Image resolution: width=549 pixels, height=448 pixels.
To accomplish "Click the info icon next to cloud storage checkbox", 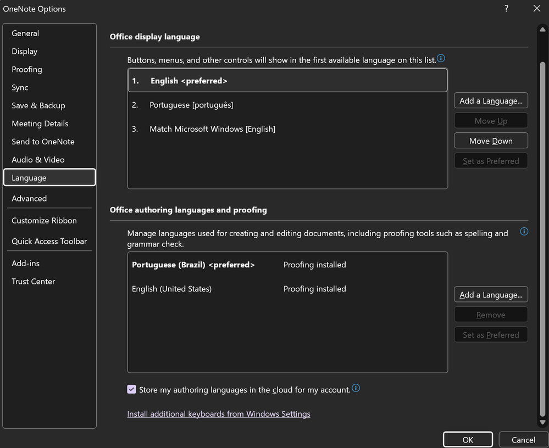I will click(x=356, y=388).
